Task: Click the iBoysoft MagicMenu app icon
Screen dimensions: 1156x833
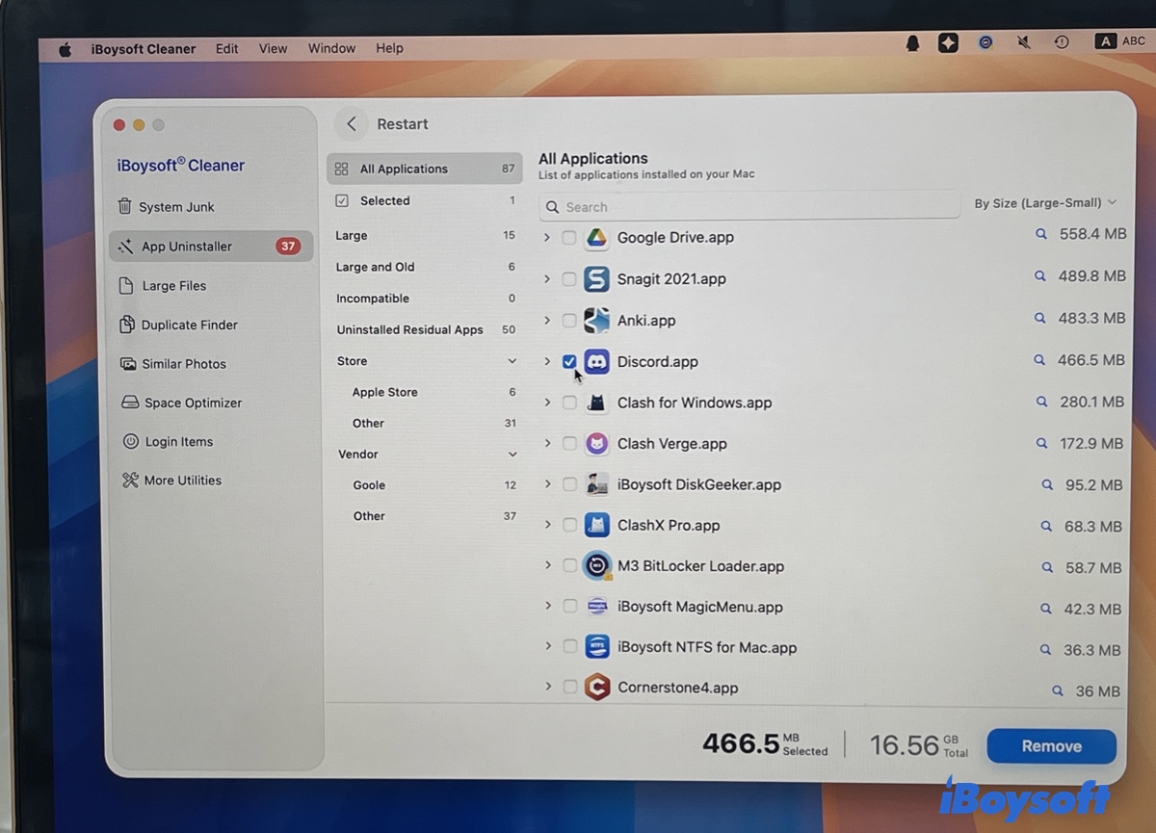Action: pyautogui.click(x=597, y=607)
